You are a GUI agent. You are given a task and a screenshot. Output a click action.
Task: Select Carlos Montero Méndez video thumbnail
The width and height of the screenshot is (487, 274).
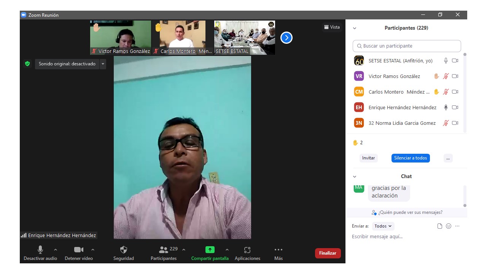pyautogui.click(x=183, y=38)
